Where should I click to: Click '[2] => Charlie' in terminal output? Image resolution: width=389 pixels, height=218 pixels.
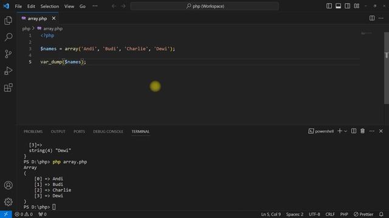coord(53,190)
